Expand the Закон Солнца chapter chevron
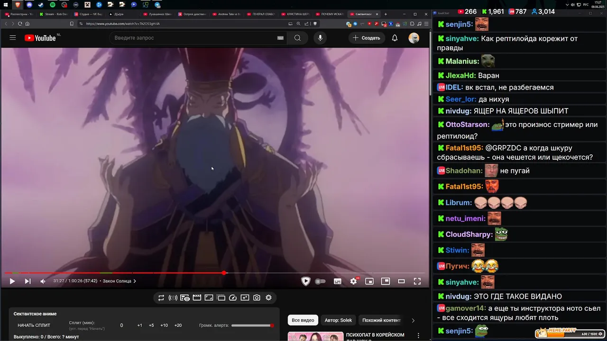Image resolution: width=607 pixels, height=341 pixels. tap(135, 281)
